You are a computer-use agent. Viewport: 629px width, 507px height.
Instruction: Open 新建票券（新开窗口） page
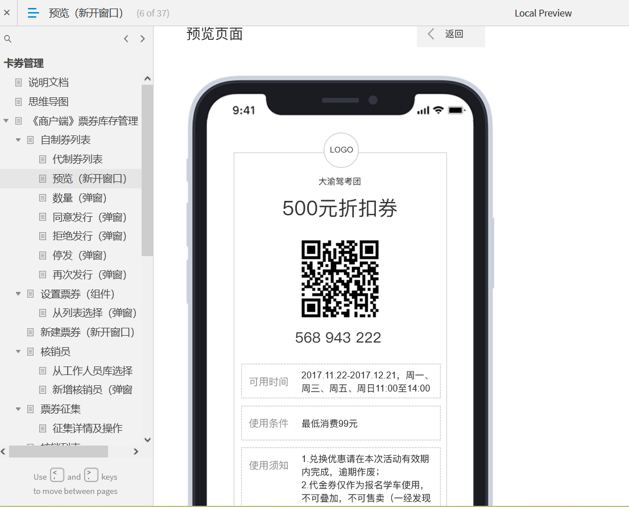pyautogui.click(x=88, y=332)
